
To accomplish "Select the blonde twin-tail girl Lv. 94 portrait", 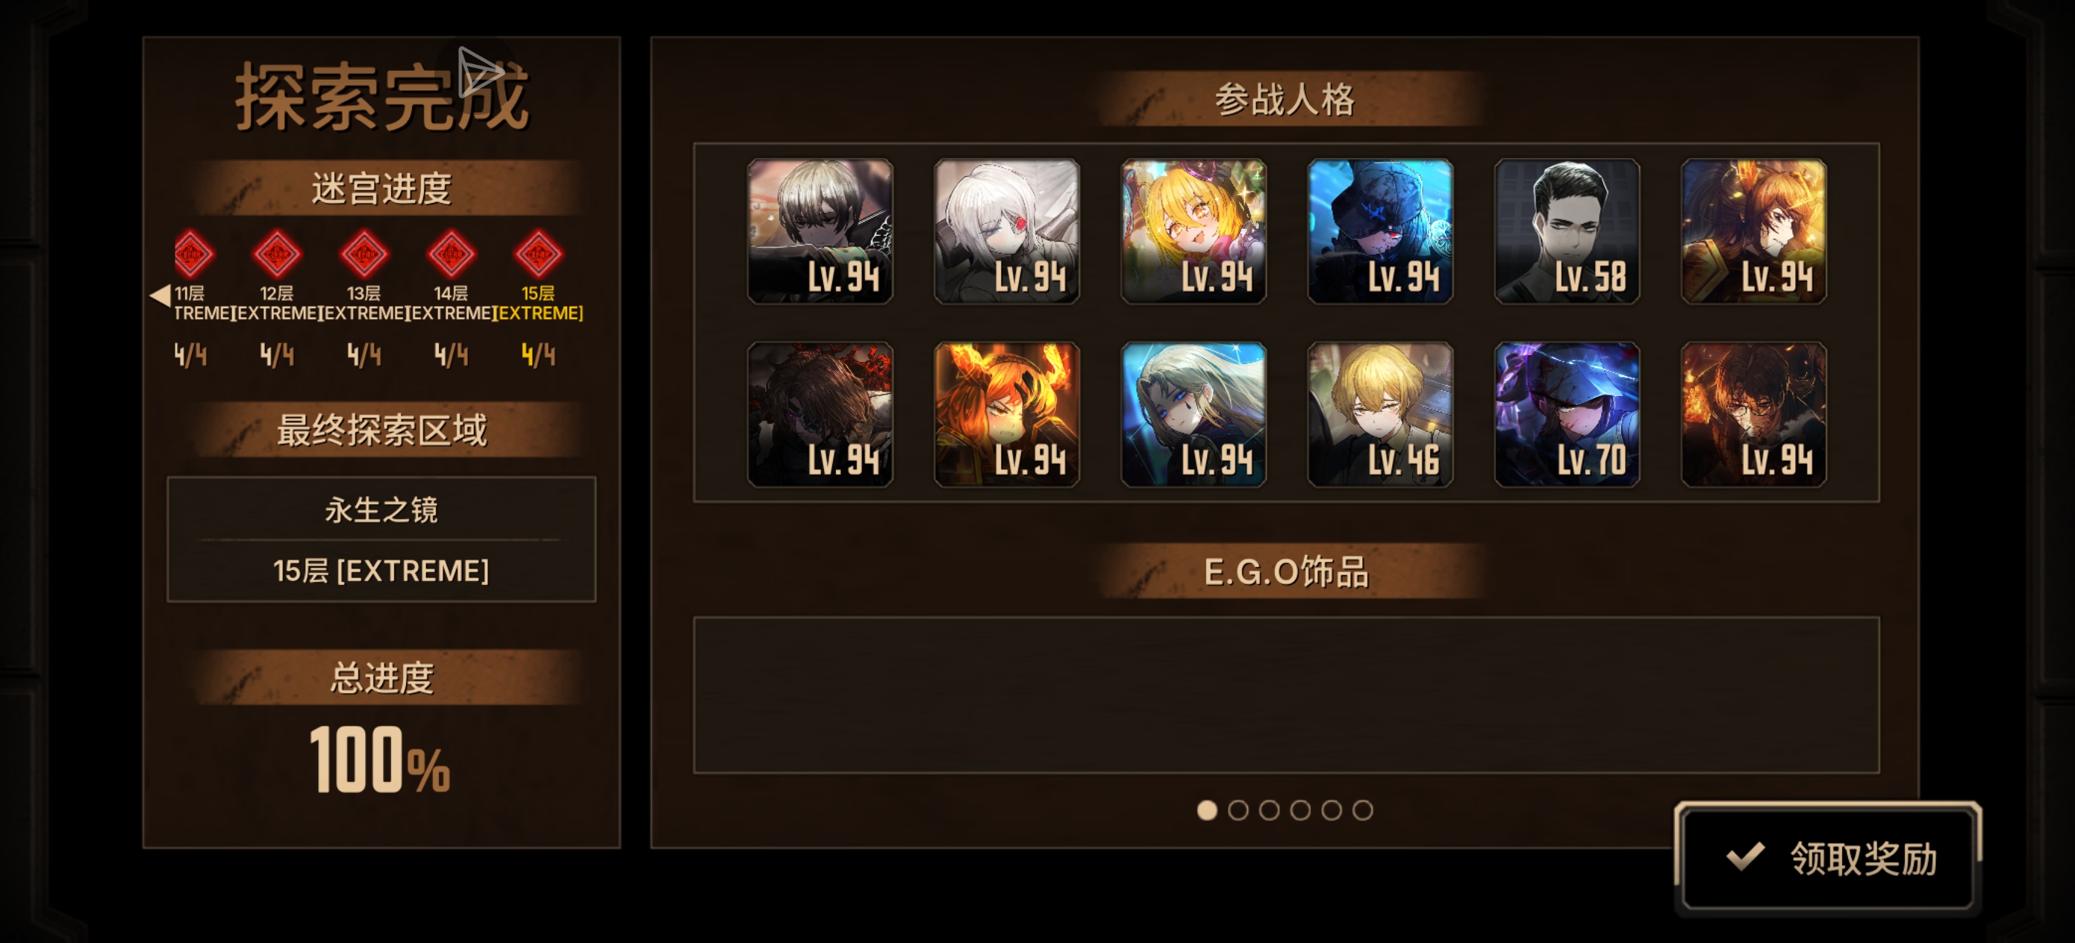I will click(x=1193, y=231).
